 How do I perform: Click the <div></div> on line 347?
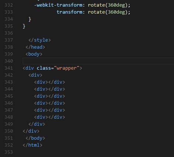pyautogui.click(x=50, y=110)
